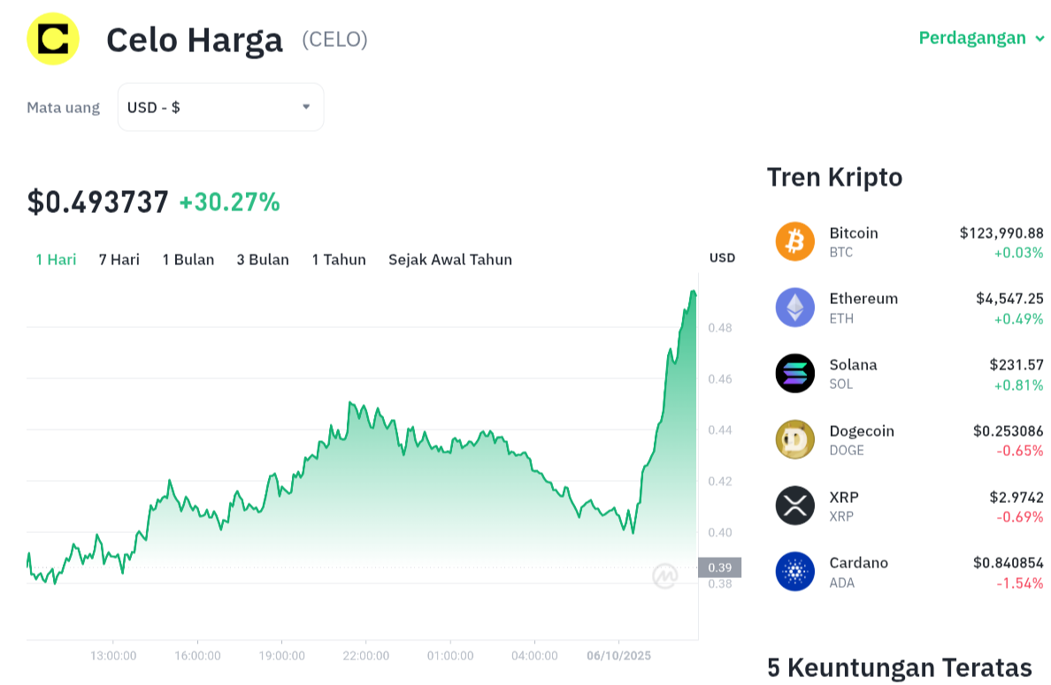Image resolution: width=1051 pixels, height=685 pixels.
Task: Open the Bitcoin name link
Action: (x=854, y=233)
